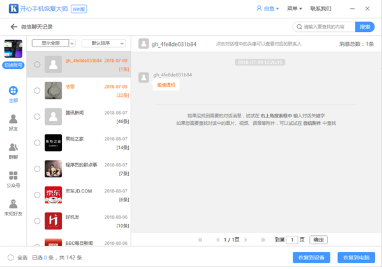Select the 好友 friends icon
This screenshot has width=382, height=269.
coord(13,119)
